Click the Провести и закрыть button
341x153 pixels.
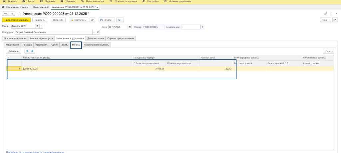16,20
